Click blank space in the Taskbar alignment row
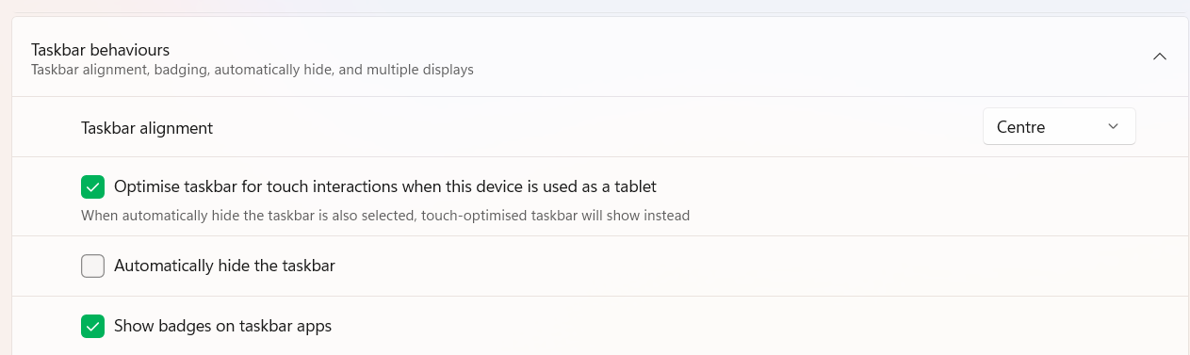The image size is (1190, 355). point(594,127)
